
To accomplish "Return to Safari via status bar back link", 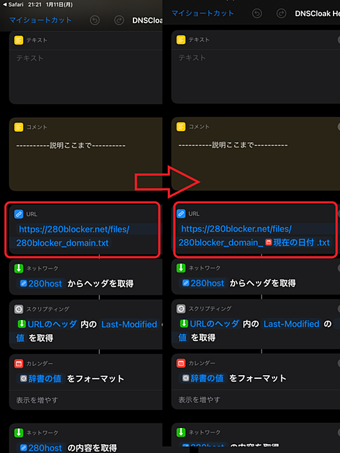I will click(x=13, y=5).
